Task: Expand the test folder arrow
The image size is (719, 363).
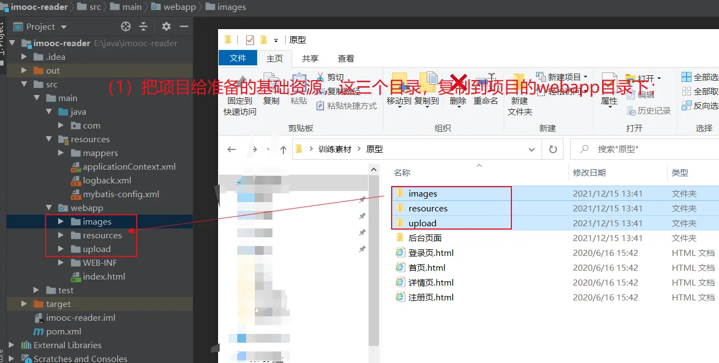Action: tap(36, 290)
